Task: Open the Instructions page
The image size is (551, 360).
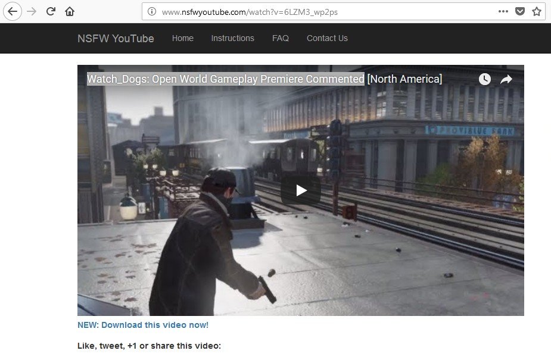Action: point(233,38)
